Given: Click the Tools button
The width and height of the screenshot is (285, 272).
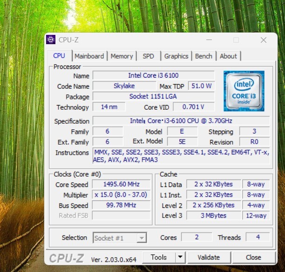Looking at the screenshot, I should click(x=159, y=257).
